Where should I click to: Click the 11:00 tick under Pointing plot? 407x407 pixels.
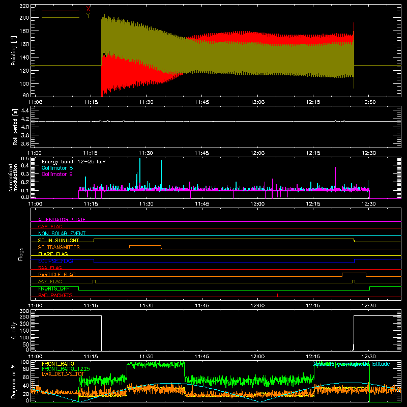click(x=35, y=102)
